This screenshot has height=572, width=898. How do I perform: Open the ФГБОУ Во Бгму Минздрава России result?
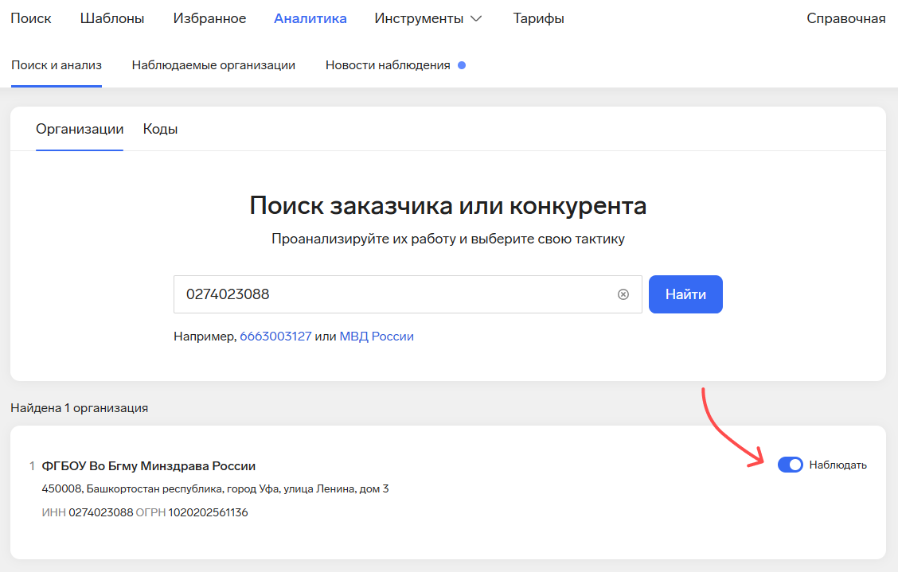(x=148, y=466)
